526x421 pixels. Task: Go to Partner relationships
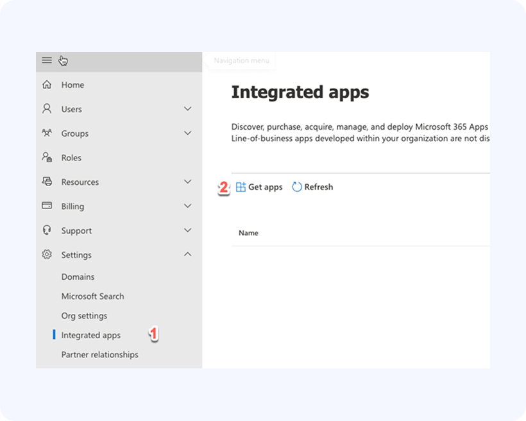(x=99, y=354)
